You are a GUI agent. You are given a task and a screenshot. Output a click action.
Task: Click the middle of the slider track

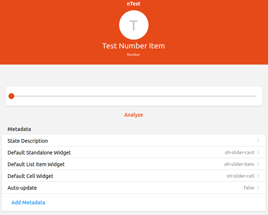[x=134, y=96]
